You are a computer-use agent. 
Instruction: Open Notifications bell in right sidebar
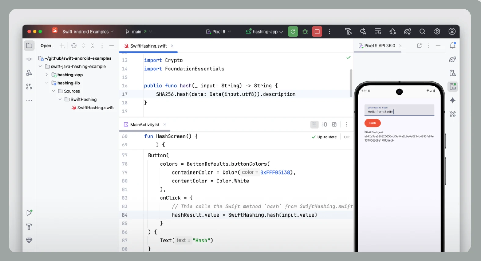[x=453, y=46]
